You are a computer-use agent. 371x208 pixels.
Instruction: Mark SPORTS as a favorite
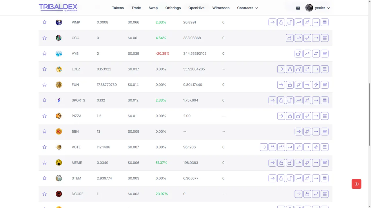point(44,100)
